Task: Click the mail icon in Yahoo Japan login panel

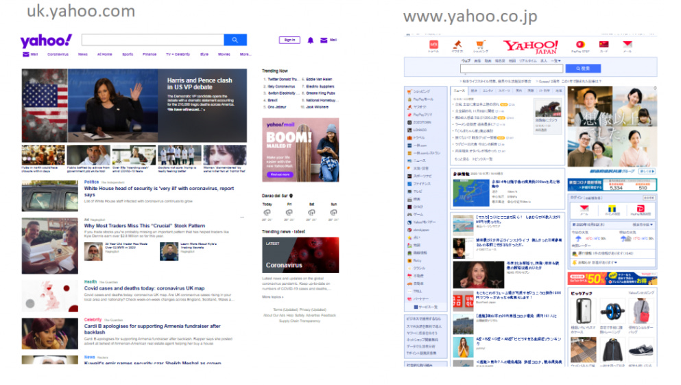Action: (584, 209)
